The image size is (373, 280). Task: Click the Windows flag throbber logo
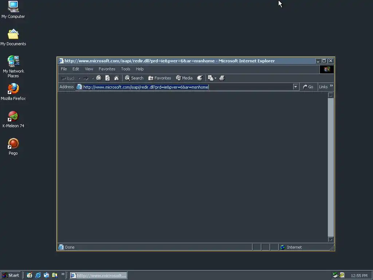pyautogui.click(x=327, y=69)
